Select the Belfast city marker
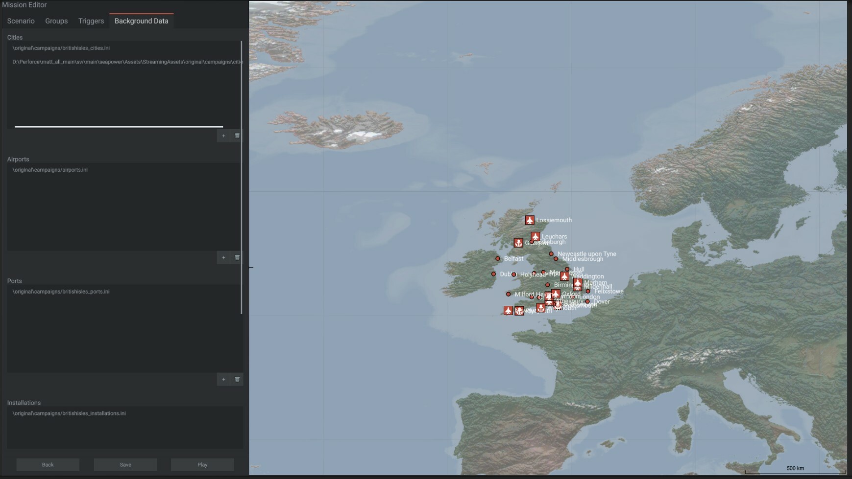This screenshot has height=479, width=852. coord(497,258)
